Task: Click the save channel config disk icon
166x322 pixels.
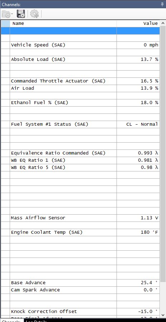Action: point(21,14)
